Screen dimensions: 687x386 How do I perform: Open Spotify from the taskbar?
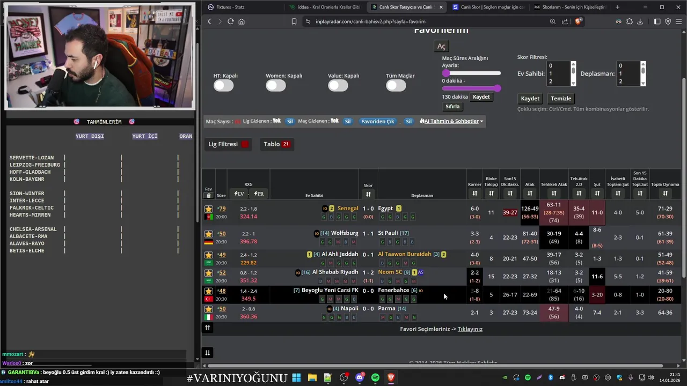click(375, 378)
